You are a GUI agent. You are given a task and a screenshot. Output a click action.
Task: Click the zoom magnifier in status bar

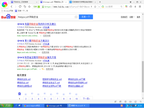(141, 102)
